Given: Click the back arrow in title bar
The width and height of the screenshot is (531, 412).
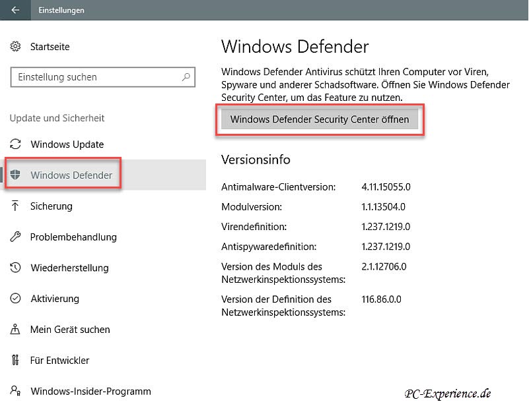Looking at the screenshot, I should (15, 10).
